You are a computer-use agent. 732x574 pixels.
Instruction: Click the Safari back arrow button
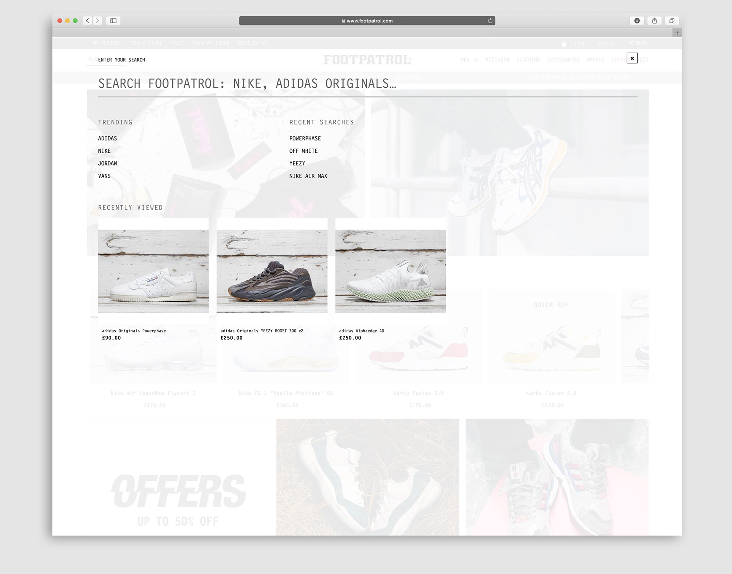click(x=88, y=21)
